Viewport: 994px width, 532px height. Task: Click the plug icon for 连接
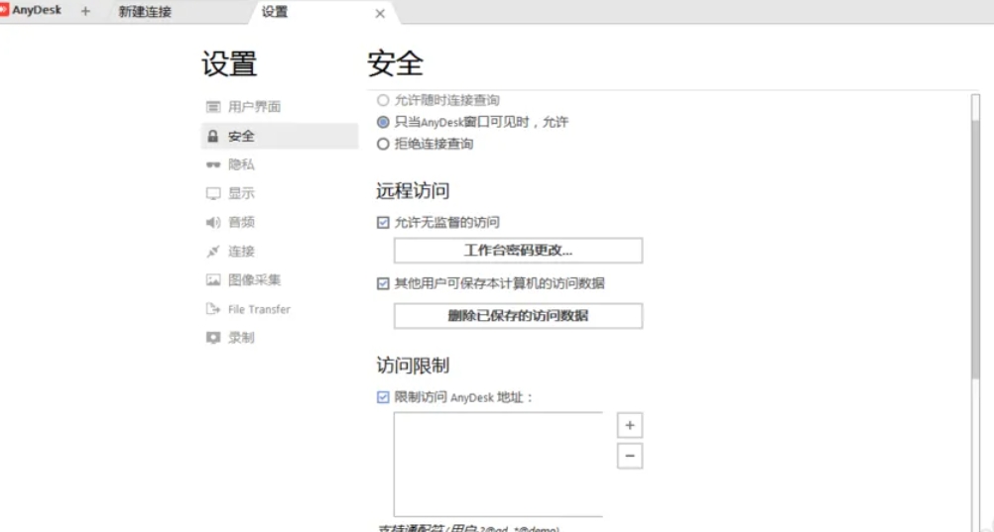pyautogui.click(x=213, y=252)
